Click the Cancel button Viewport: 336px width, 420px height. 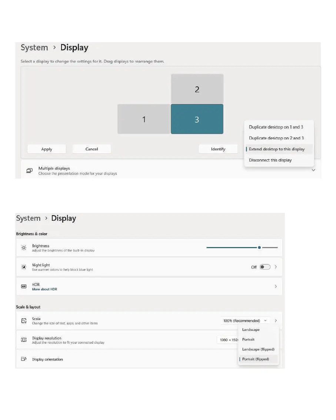point(92,149)
